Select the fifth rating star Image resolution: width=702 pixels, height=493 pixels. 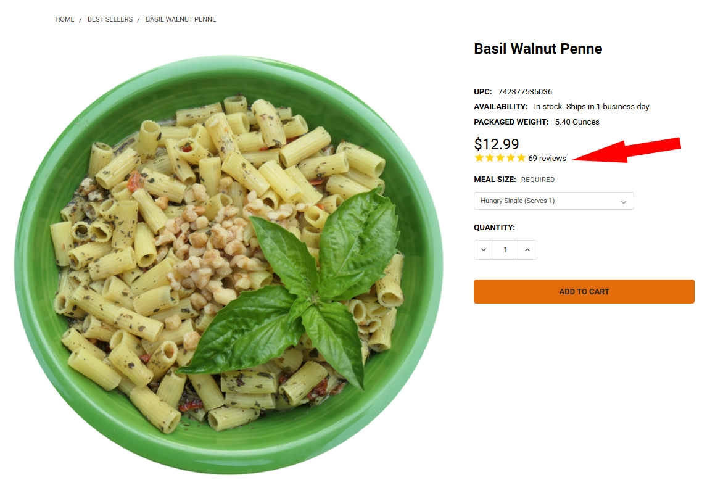pyautogui.click(x=521, y=158)
